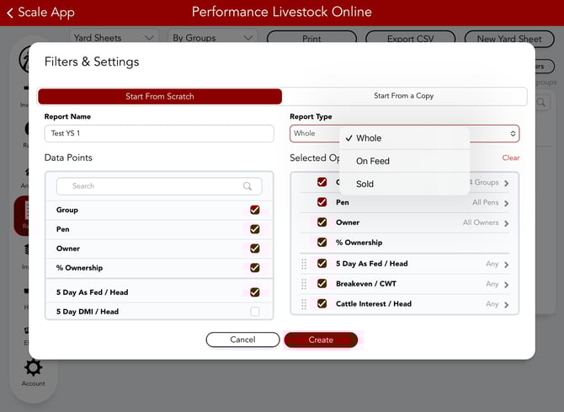The image size is (564, 412).
Task: Toggle the Breakeven / CWT selected checkbox
Action: tap(322, 284)
